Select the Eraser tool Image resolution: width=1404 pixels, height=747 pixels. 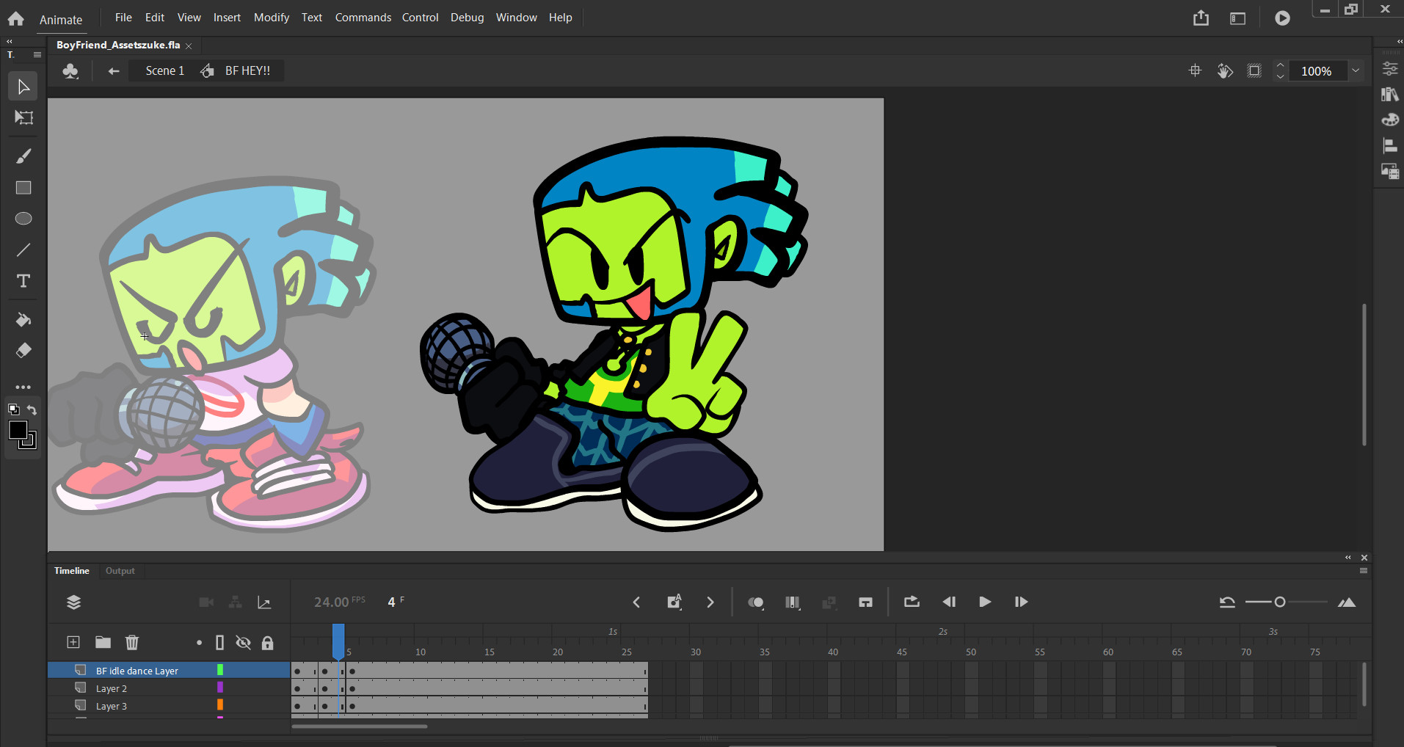pyautogui.click(x=23, y=351)
